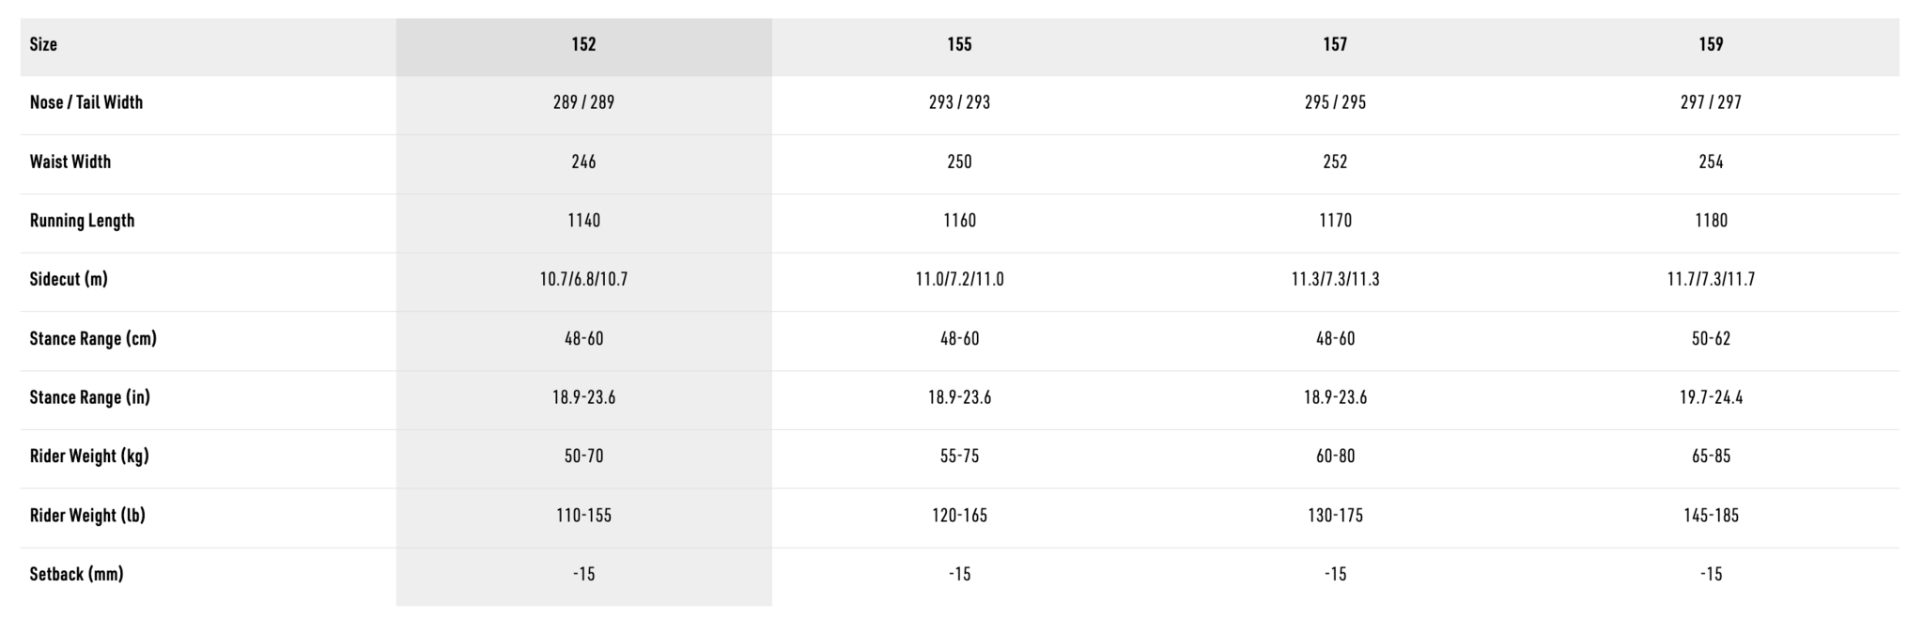The width and height of the screenshot is (1923, 634).
Task: Click the 50-62 stance range value
Action: point(1711,338)
